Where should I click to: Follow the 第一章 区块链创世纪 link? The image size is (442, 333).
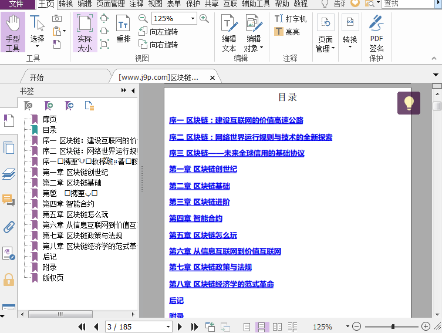(x=203, y=169)
